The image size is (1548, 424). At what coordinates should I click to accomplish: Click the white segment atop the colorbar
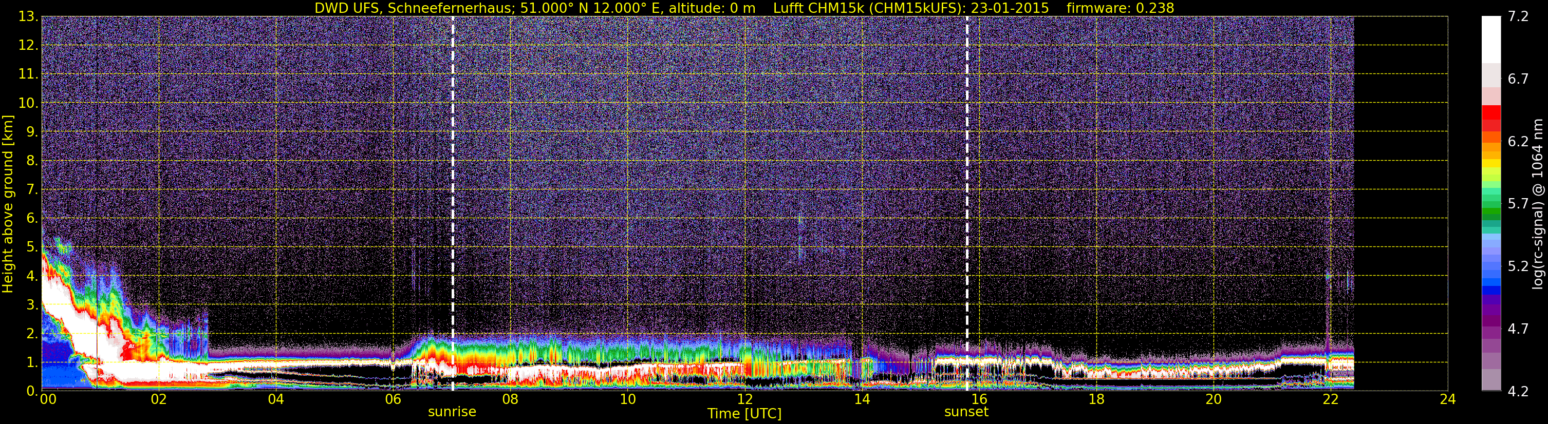(1491, 39)
